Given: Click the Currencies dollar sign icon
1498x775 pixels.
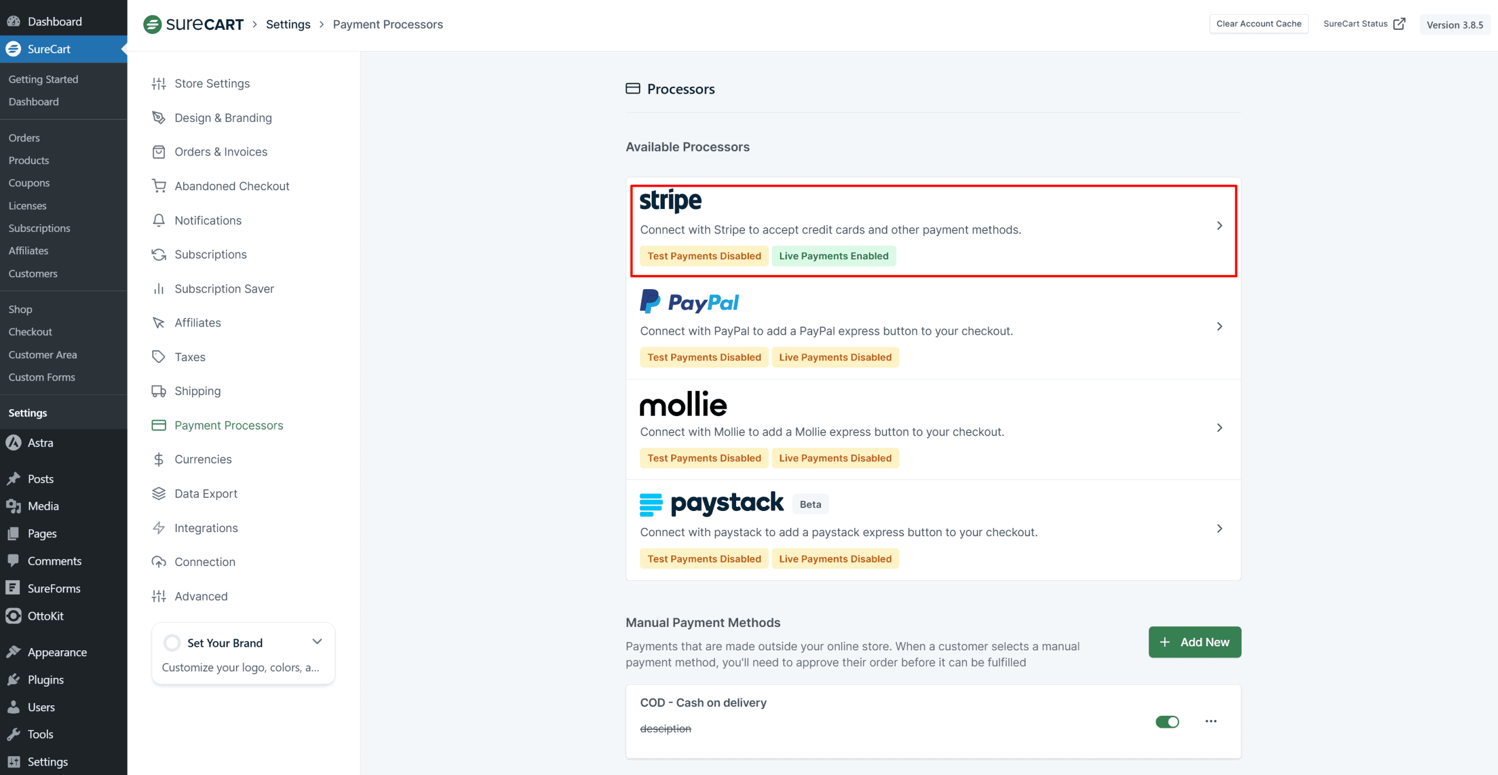Looking at the screenshot, I should [x=159, y=459].
